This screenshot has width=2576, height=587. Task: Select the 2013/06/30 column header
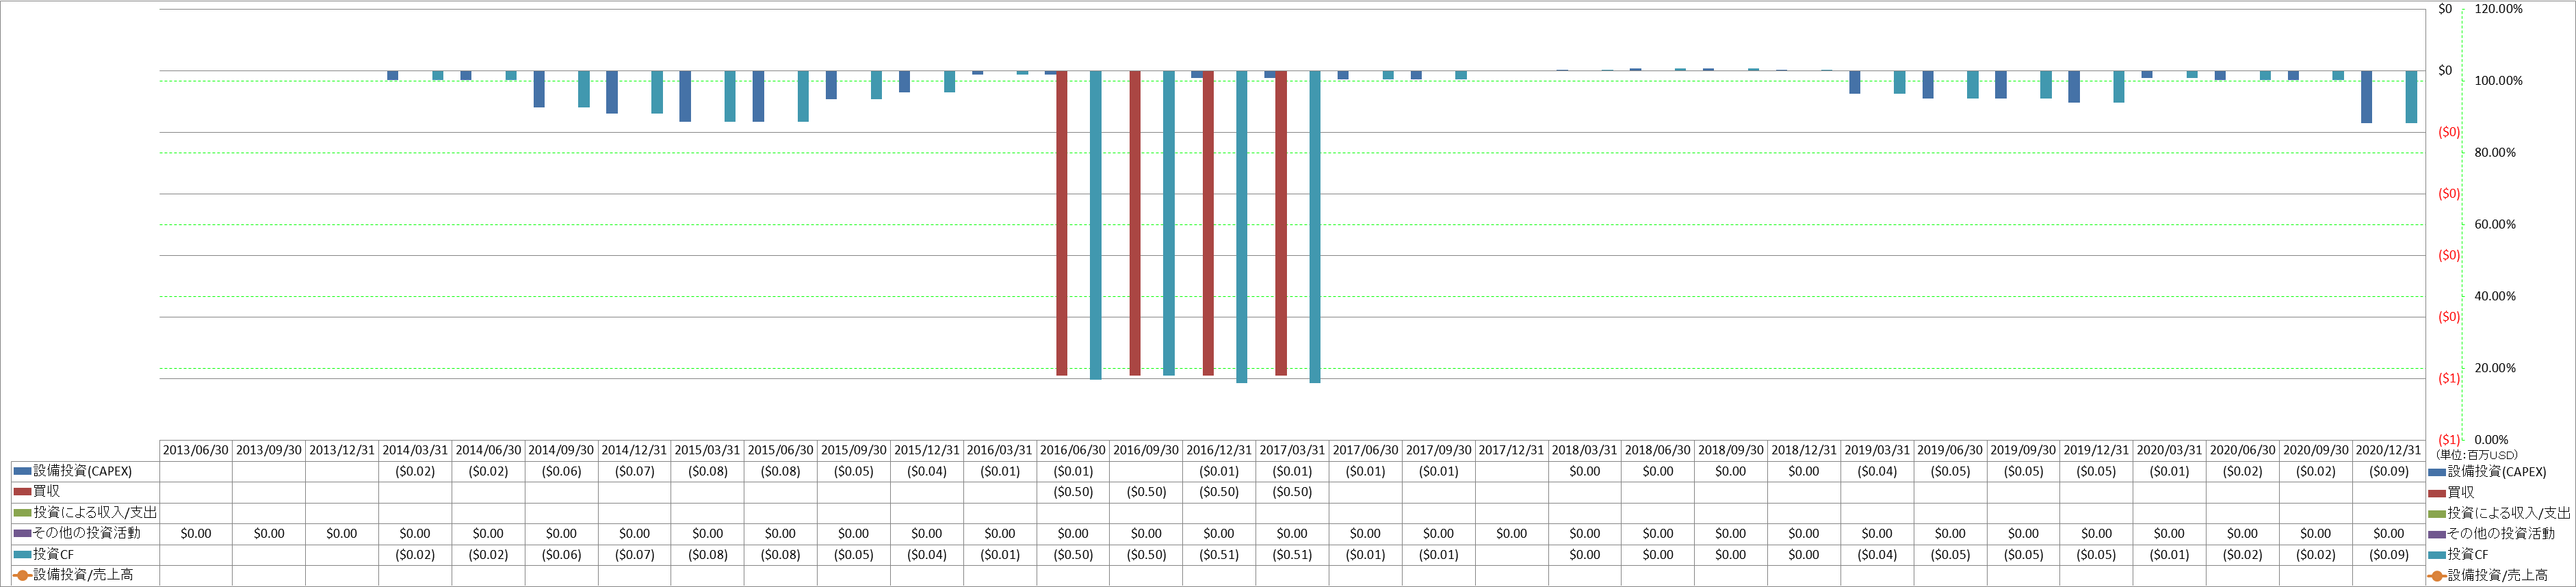tap(196, 450)
